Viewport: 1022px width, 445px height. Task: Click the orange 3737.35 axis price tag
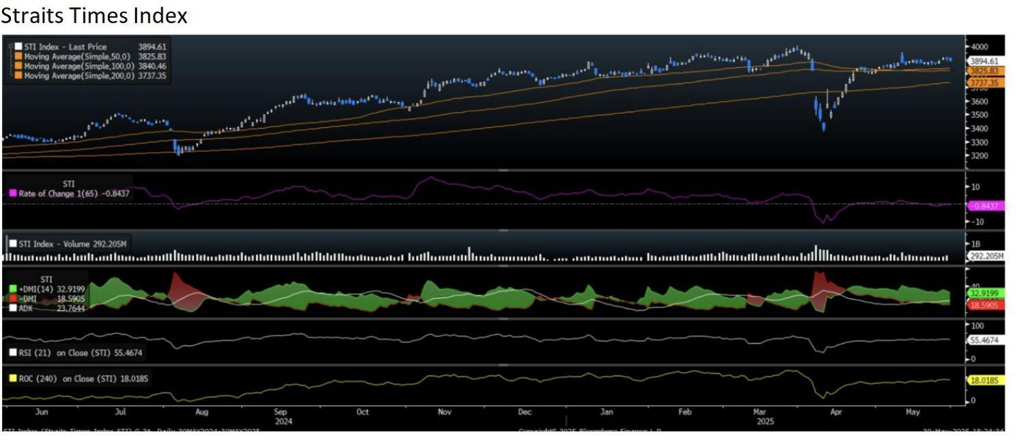pyautogui.click(x=984, y=82)
